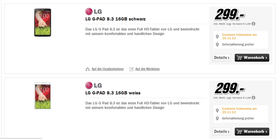
Task: Open shipping info icon for black G-PAD price
Action: (253, 24)
